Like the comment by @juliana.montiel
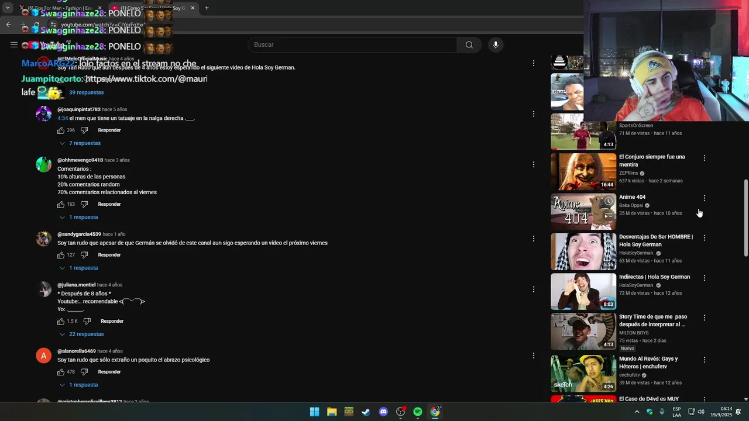 click(x=61, y=321)
